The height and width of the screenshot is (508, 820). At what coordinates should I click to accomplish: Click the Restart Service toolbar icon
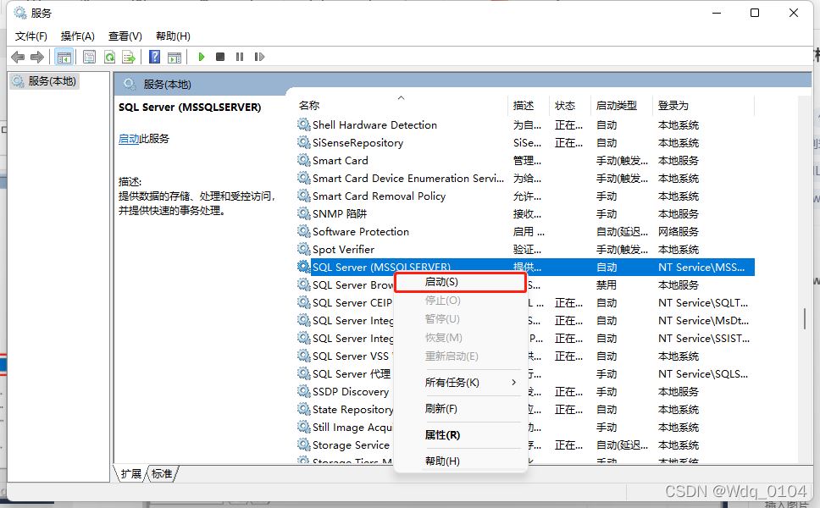click(259, 57)
